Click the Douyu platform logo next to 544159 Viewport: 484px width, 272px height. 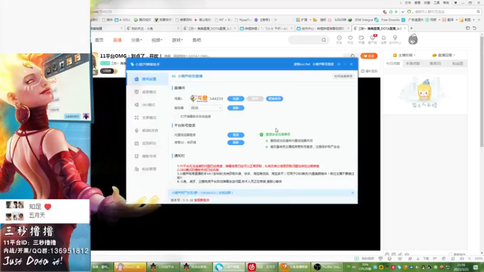coord(199,99)
